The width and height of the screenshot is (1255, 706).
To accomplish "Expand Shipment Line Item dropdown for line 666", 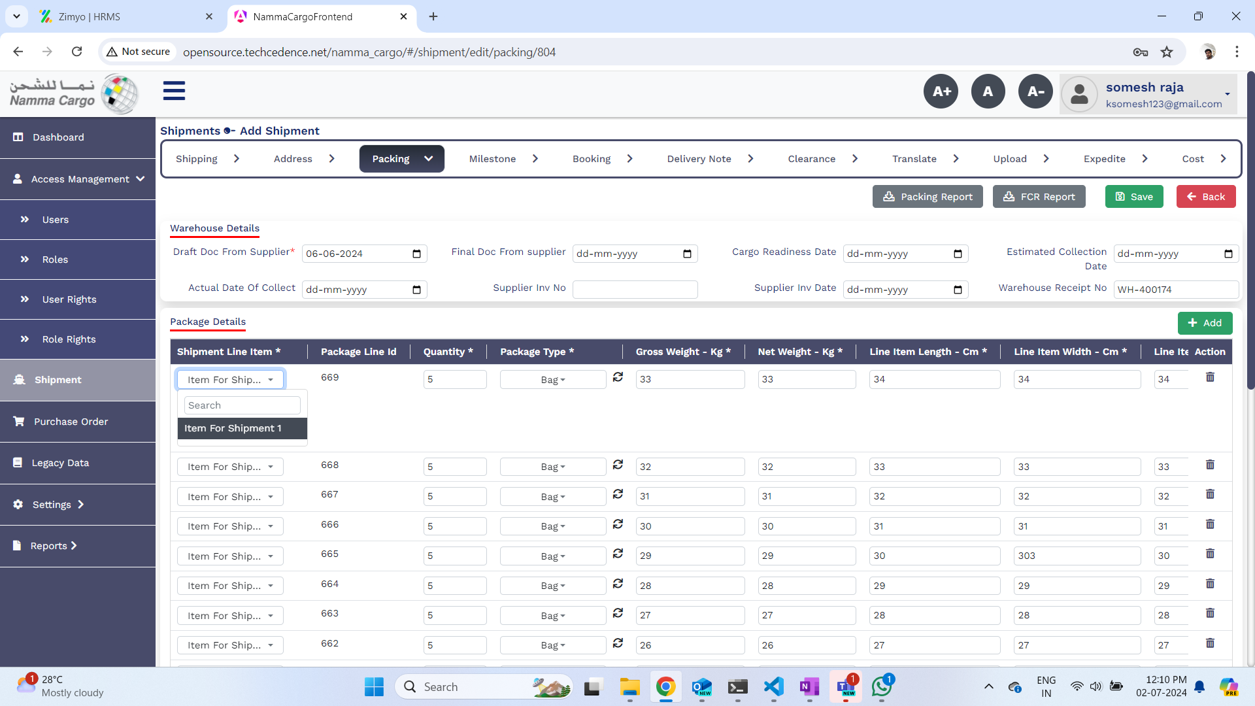I will pyautogui.click(x=230, y=526).
